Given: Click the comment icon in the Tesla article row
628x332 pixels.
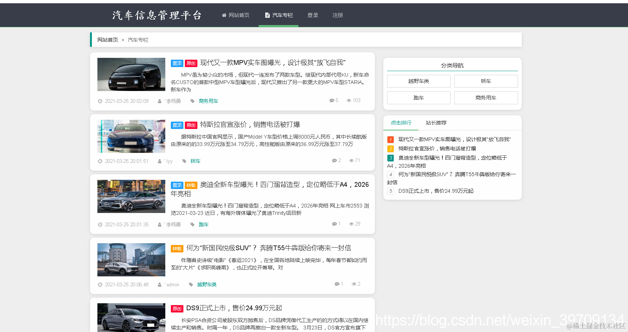Looking at the screenshot, I should pos(334,160).
